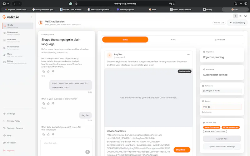The height and width of the screenshot is (156, 250).
Task: Go back in browser history
Action: coord(14,3)
